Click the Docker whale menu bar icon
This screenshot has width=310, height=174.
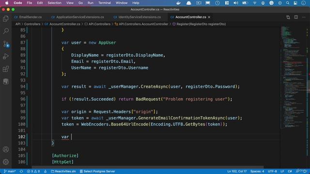(x=178, y=3)
